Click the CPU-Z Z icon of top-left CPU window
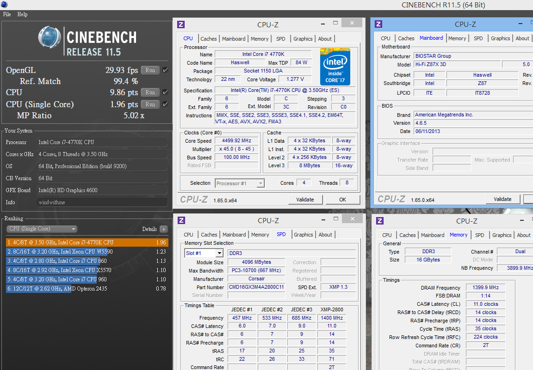The image size is (533, 370). pyautogui.click(x=181, y=24)
